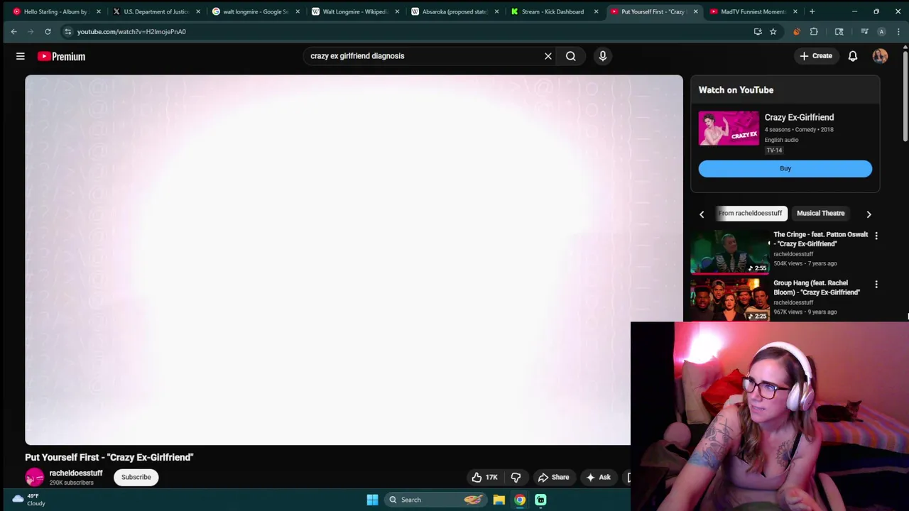909x511 pixels.
Task: Open the YouTube guide hamburger menu
Action: point(21,56)
